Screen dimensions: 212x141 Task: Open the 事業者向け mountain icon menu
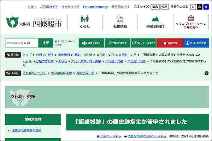[x=155, y=22]
